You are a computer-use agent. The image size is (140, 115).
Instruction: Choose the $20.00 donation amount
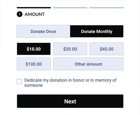pyautogui.click(x=70, y=49)
